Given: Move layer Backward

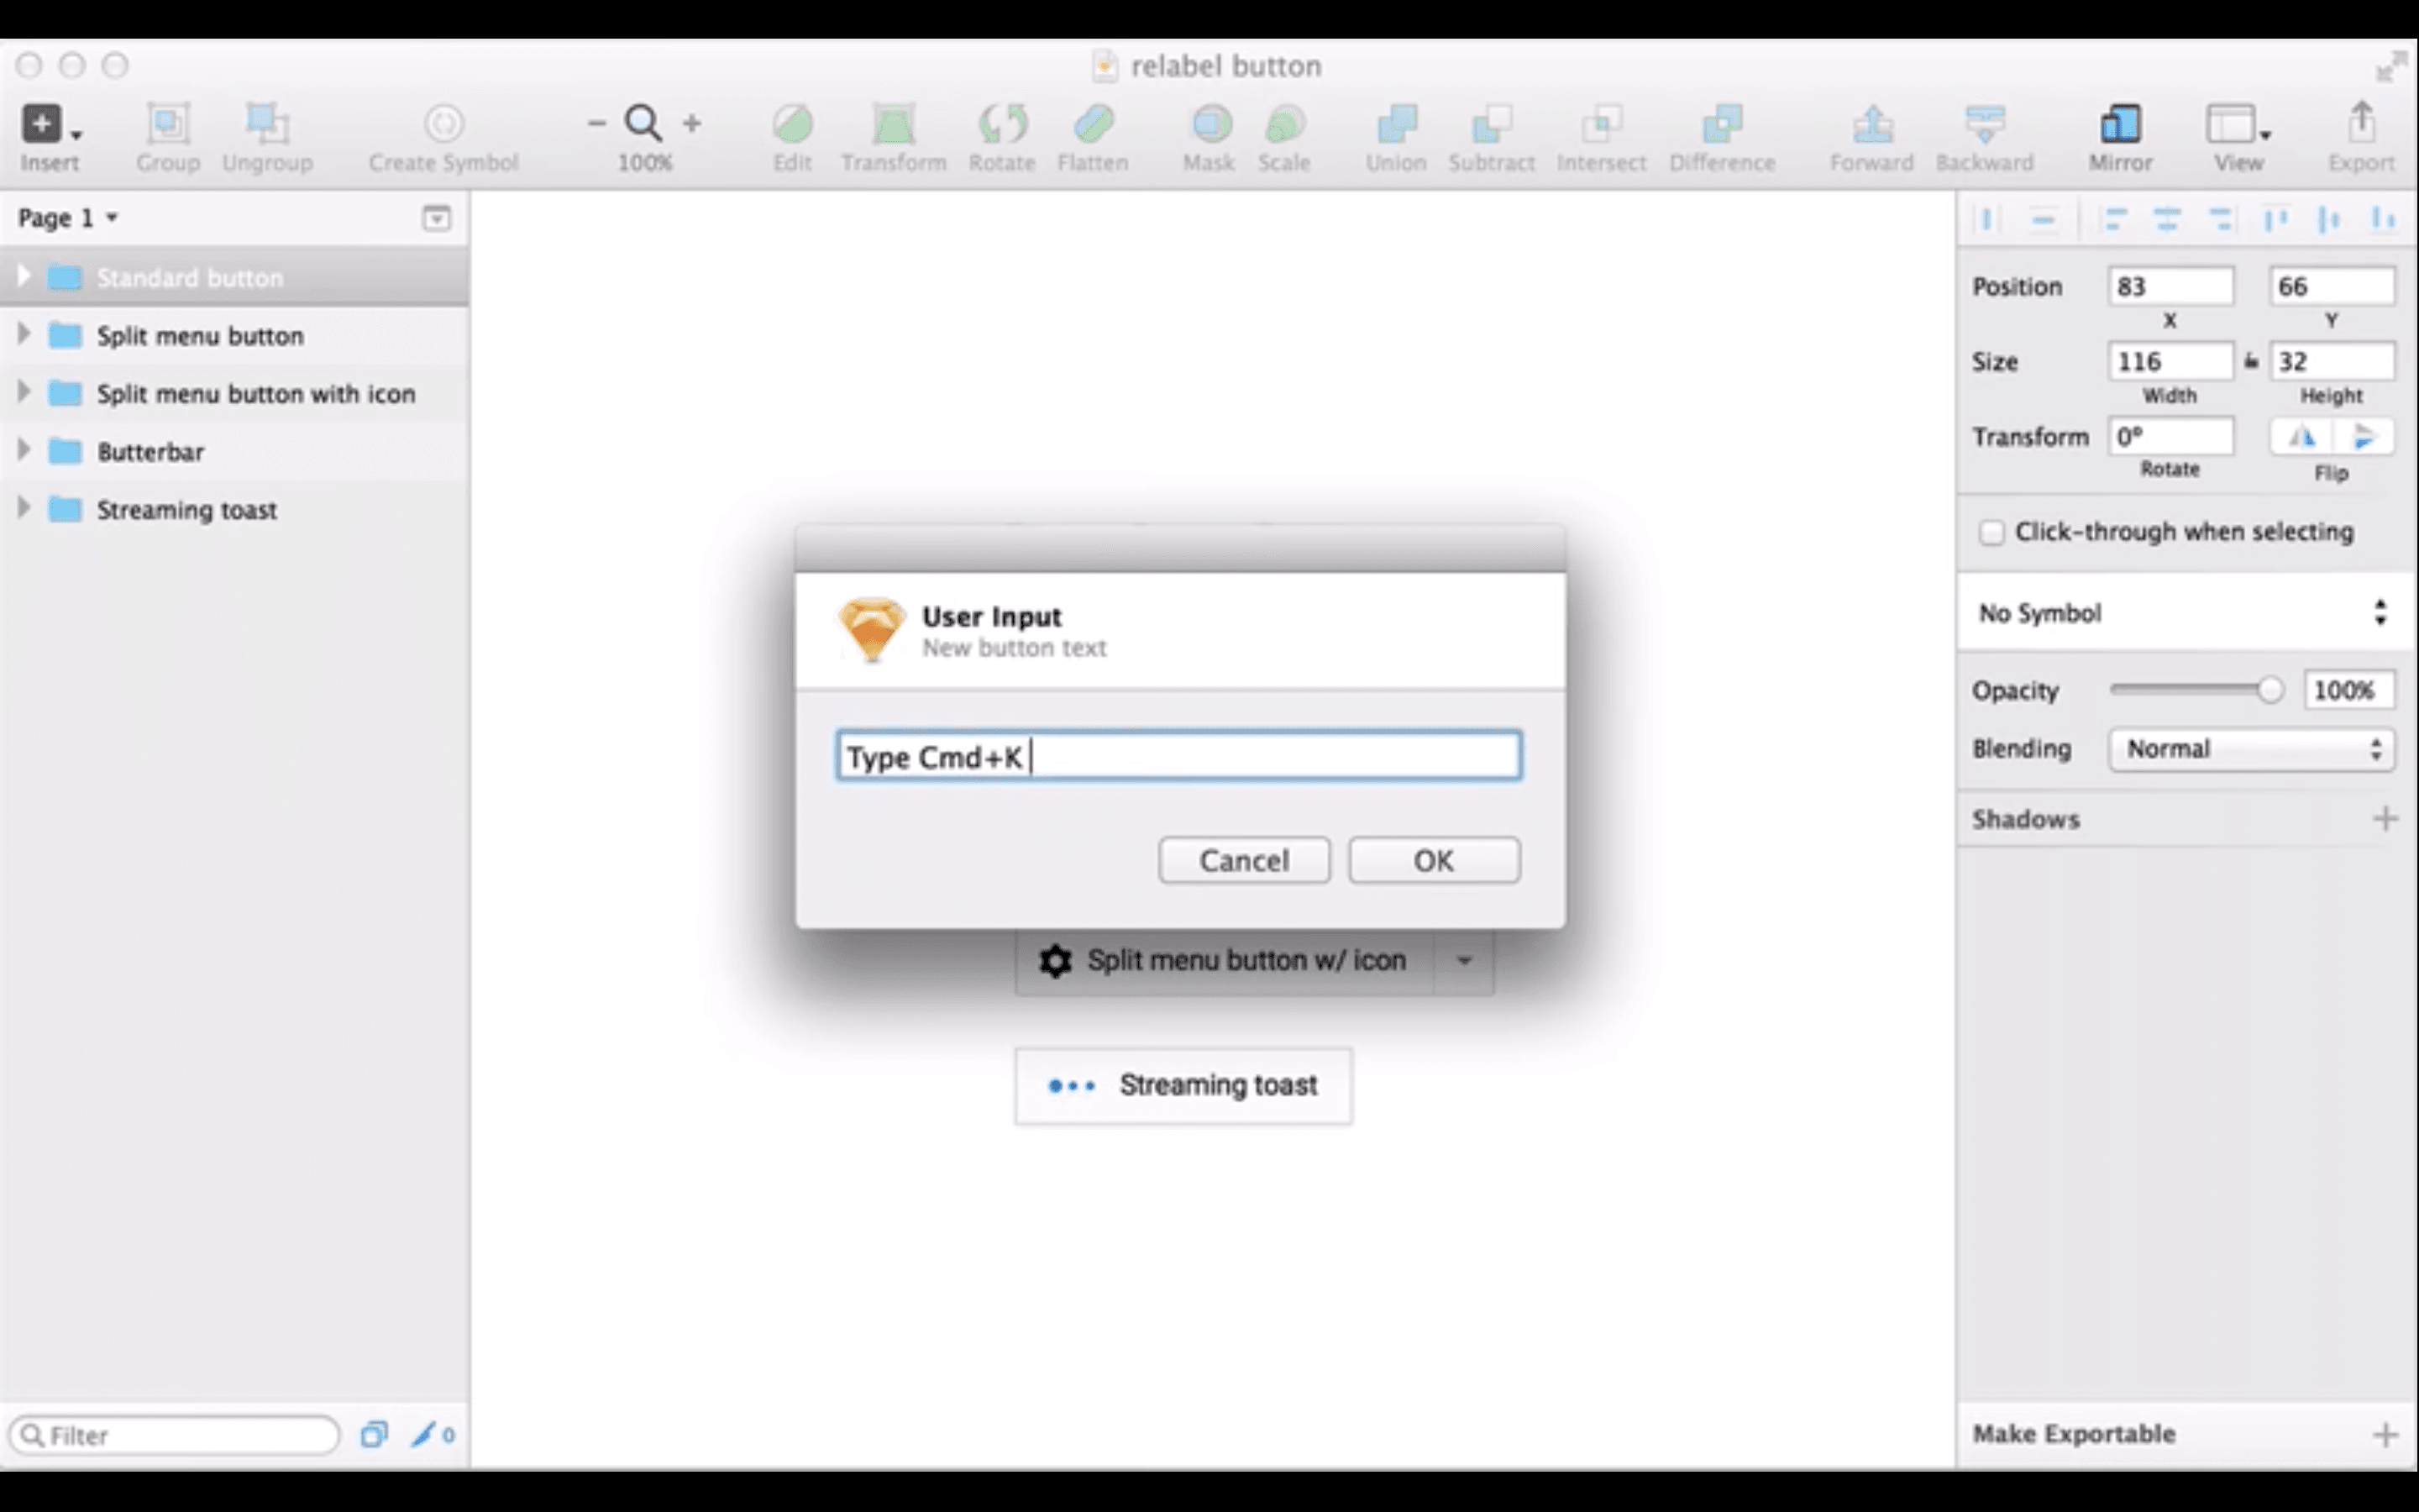Looking at the screenshot, I should click(x=1986, y=124).
